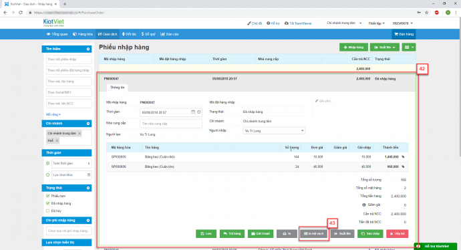Click the browser address bar
Viewport: 461px width, 250px height.
click(220, 12)
